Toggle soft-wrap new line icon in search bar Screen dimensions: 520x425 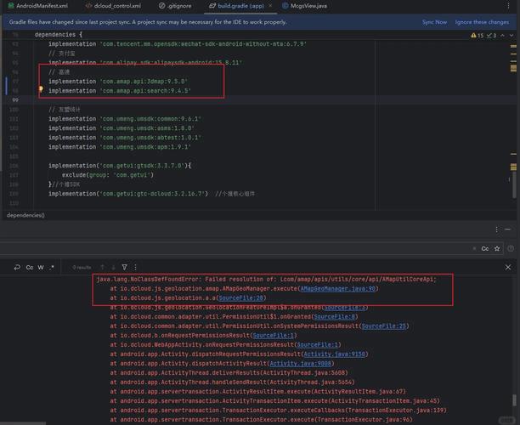17,267
